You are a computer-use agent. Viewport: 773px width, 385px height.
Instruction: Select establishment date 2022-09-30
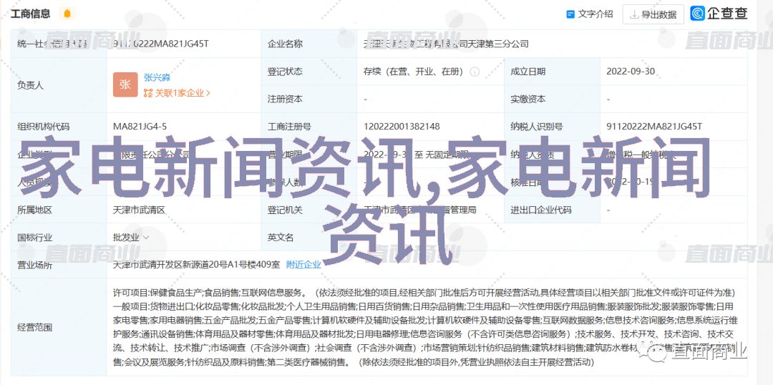point(631,71)
